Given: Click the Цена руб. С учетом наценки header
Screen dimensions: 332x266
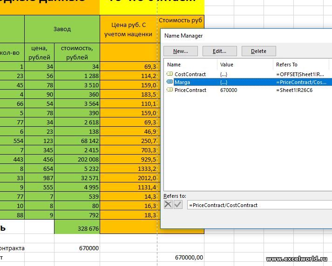Looking at the screenshot, I should click(x=129, y=29).
